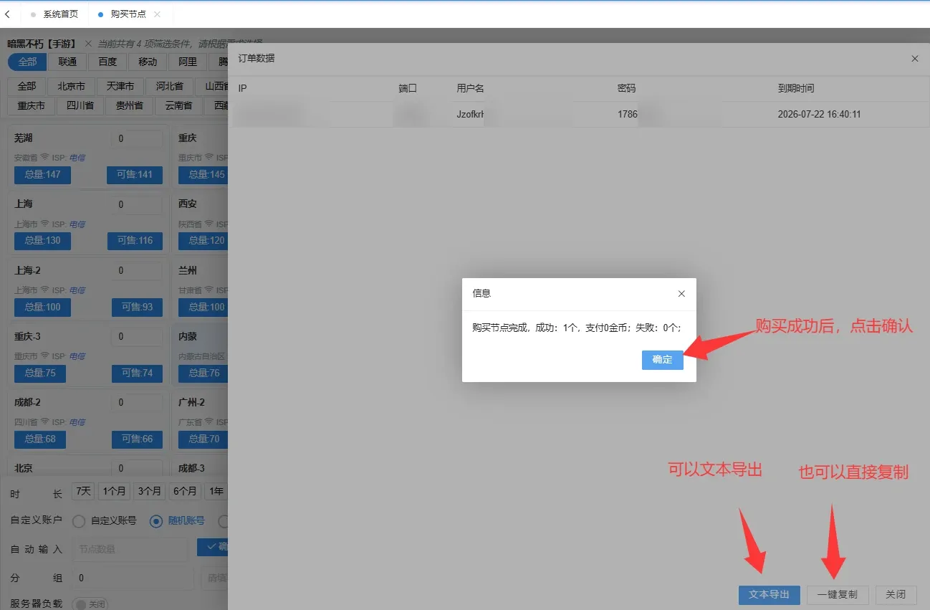Select the 随机账号 radio option
This screenshot has width=930, height=610.
coord(156,521)
